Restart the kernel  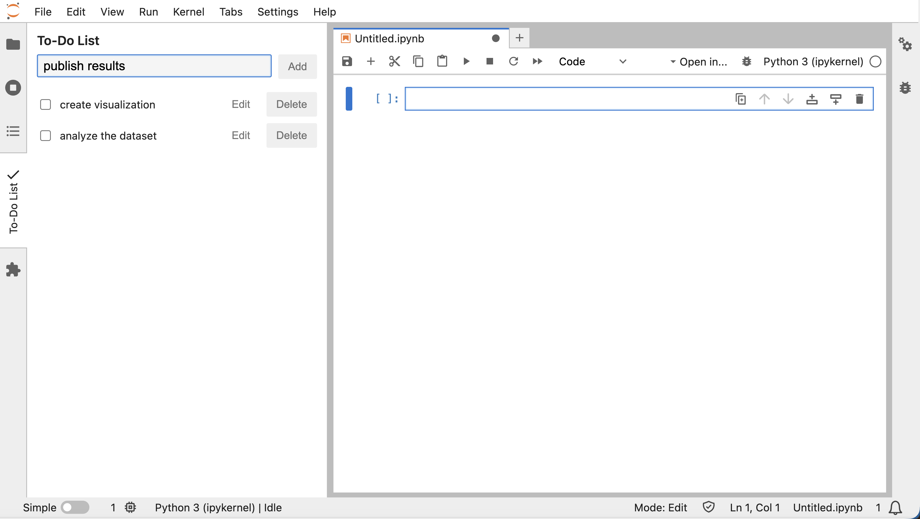[x=514, y=61]
